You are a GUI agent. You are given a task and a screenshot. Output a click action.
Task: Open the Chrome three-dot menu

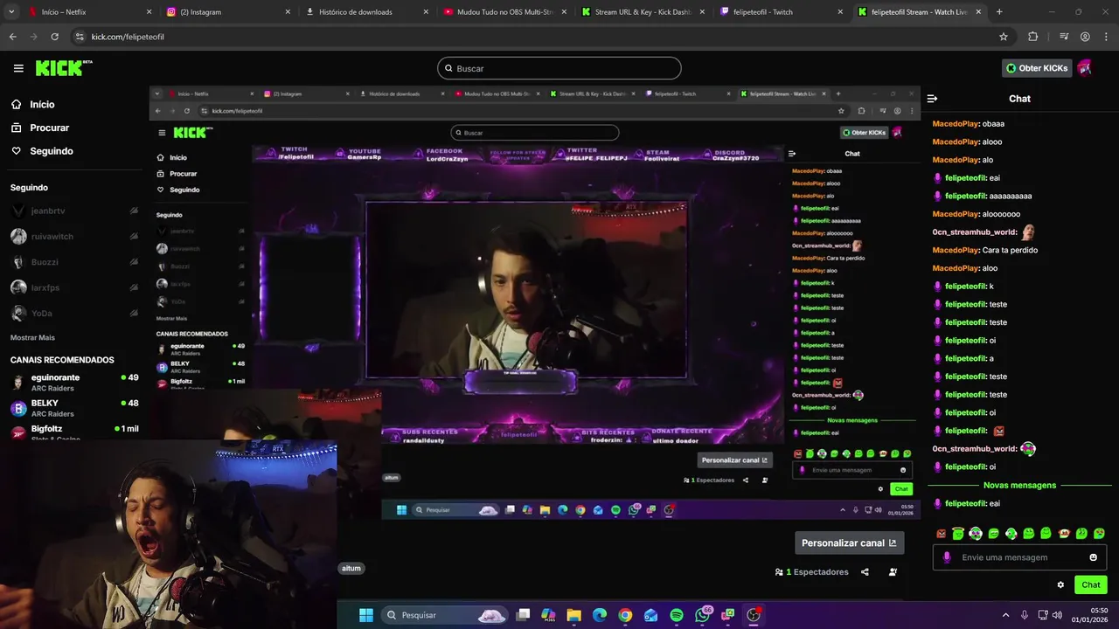pos(1105,37)
